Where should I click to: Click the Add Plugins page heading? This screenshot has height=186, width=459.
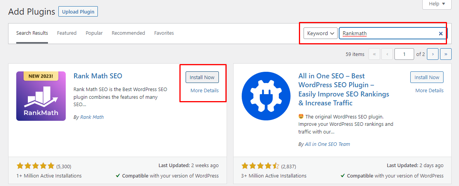(x=32, y=12)
